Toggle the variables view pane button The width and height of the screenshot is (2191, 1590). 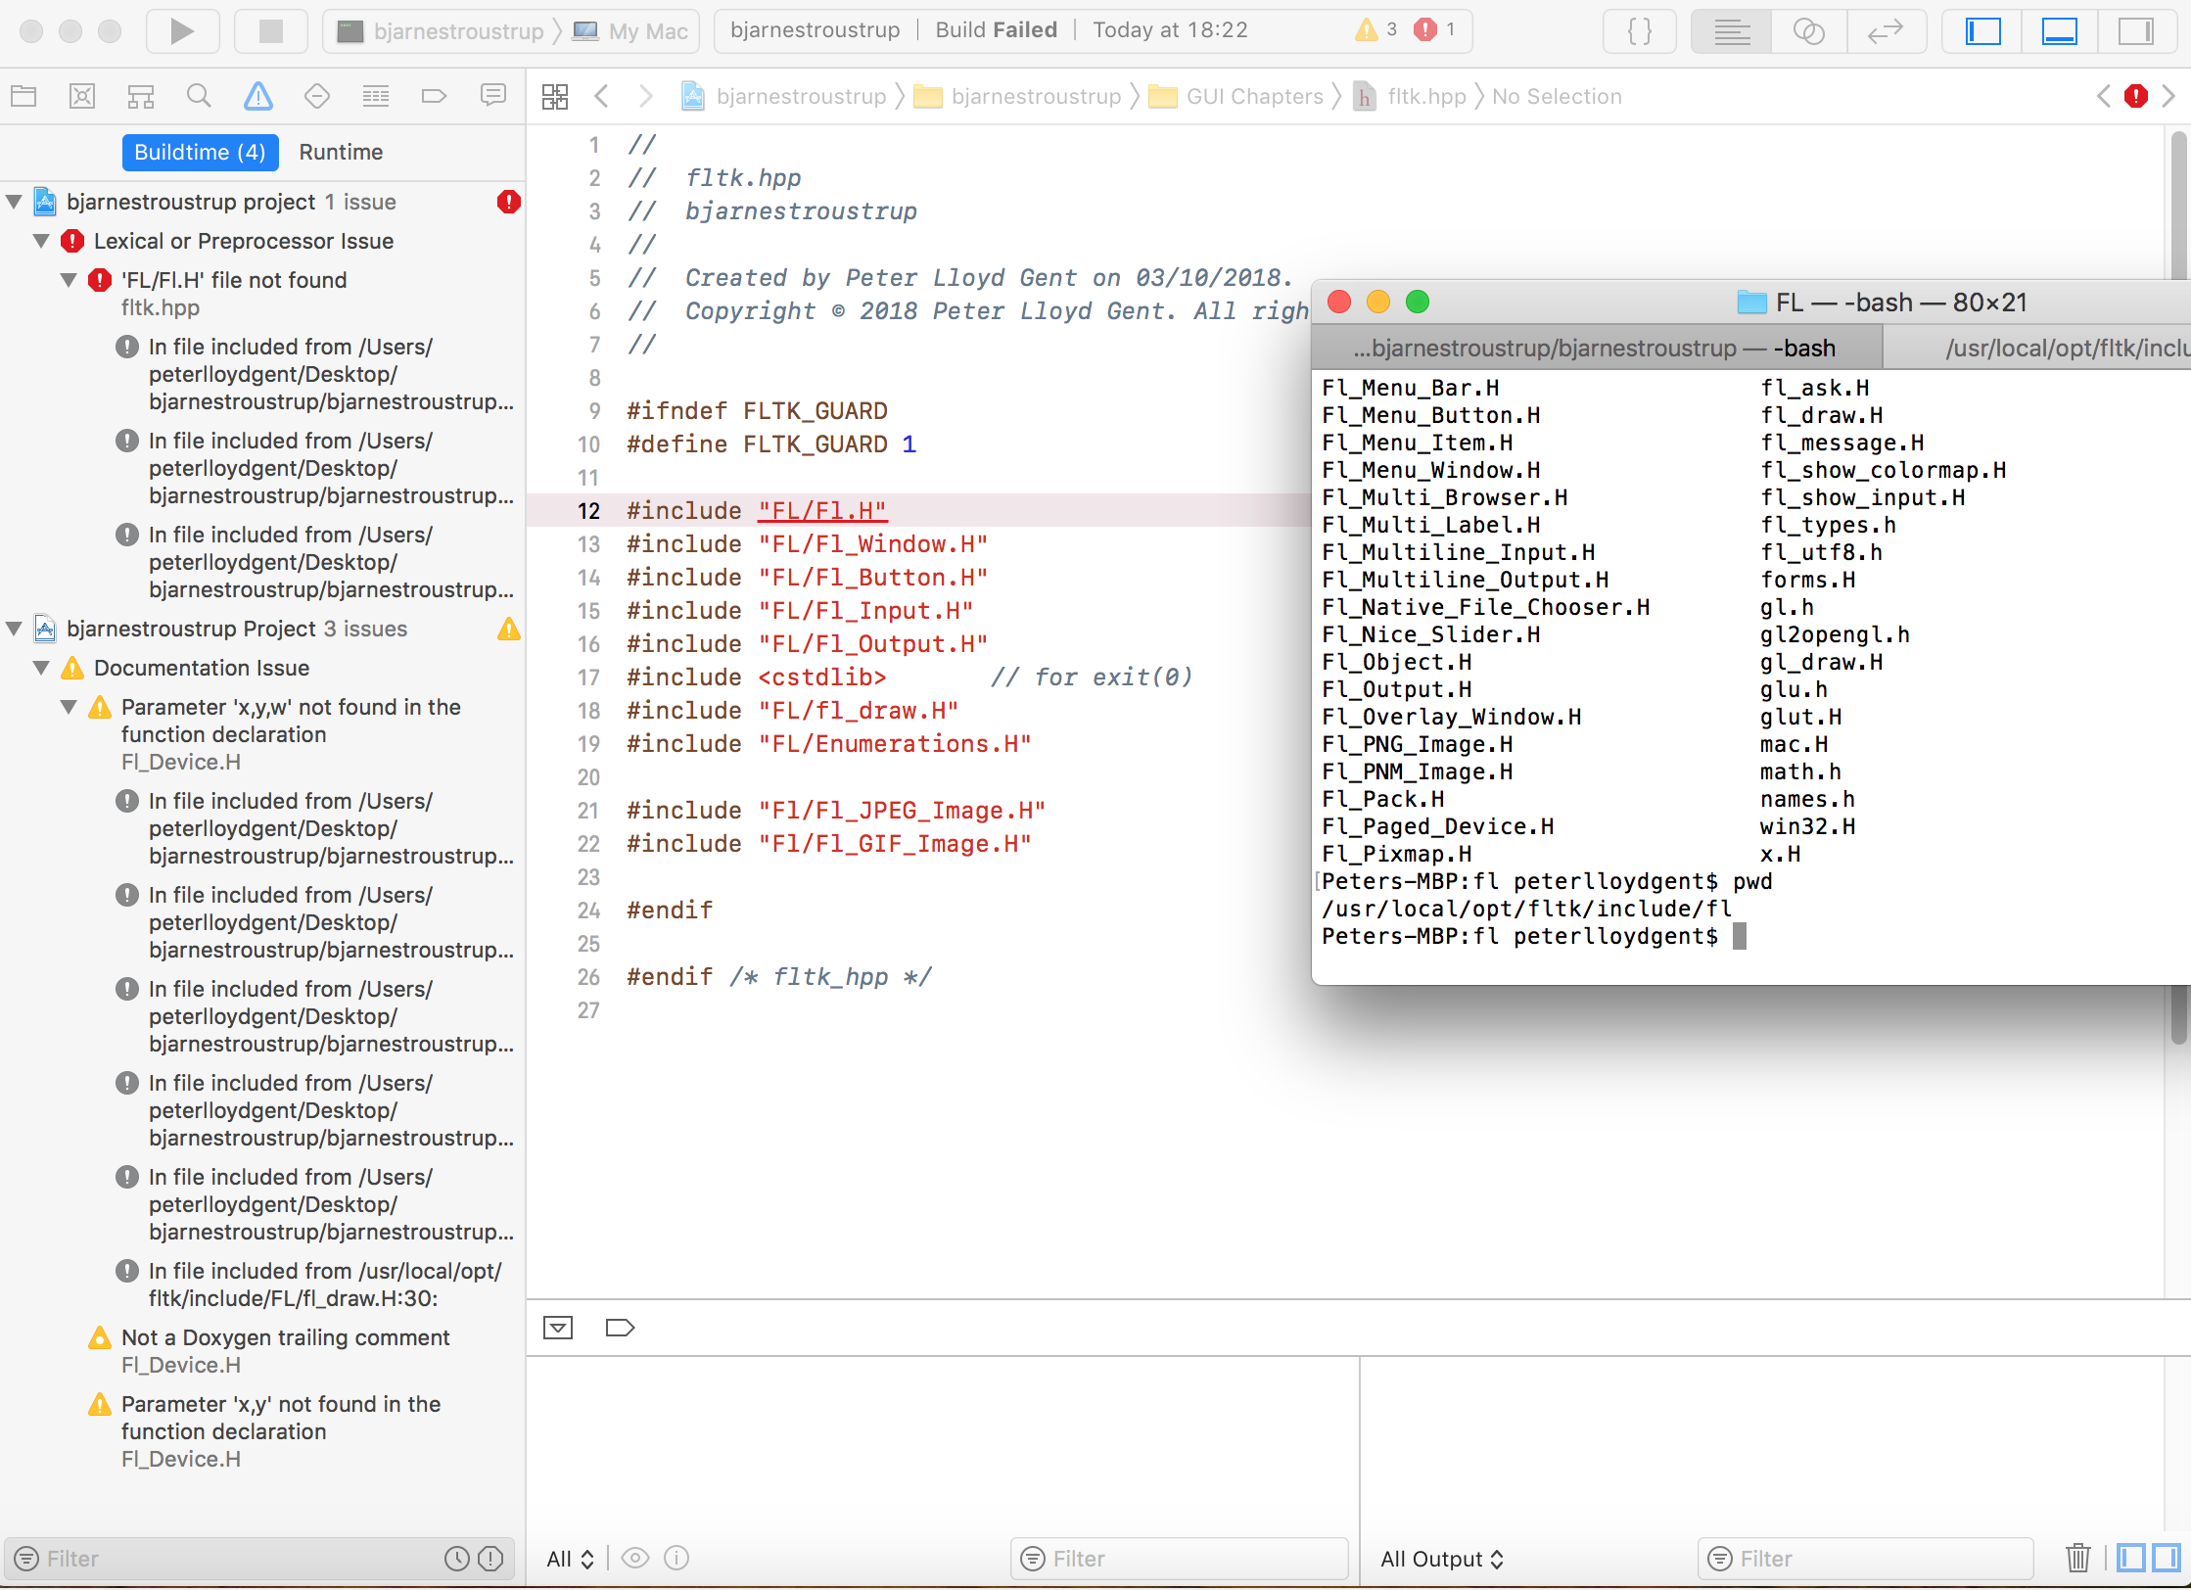2130,1558
